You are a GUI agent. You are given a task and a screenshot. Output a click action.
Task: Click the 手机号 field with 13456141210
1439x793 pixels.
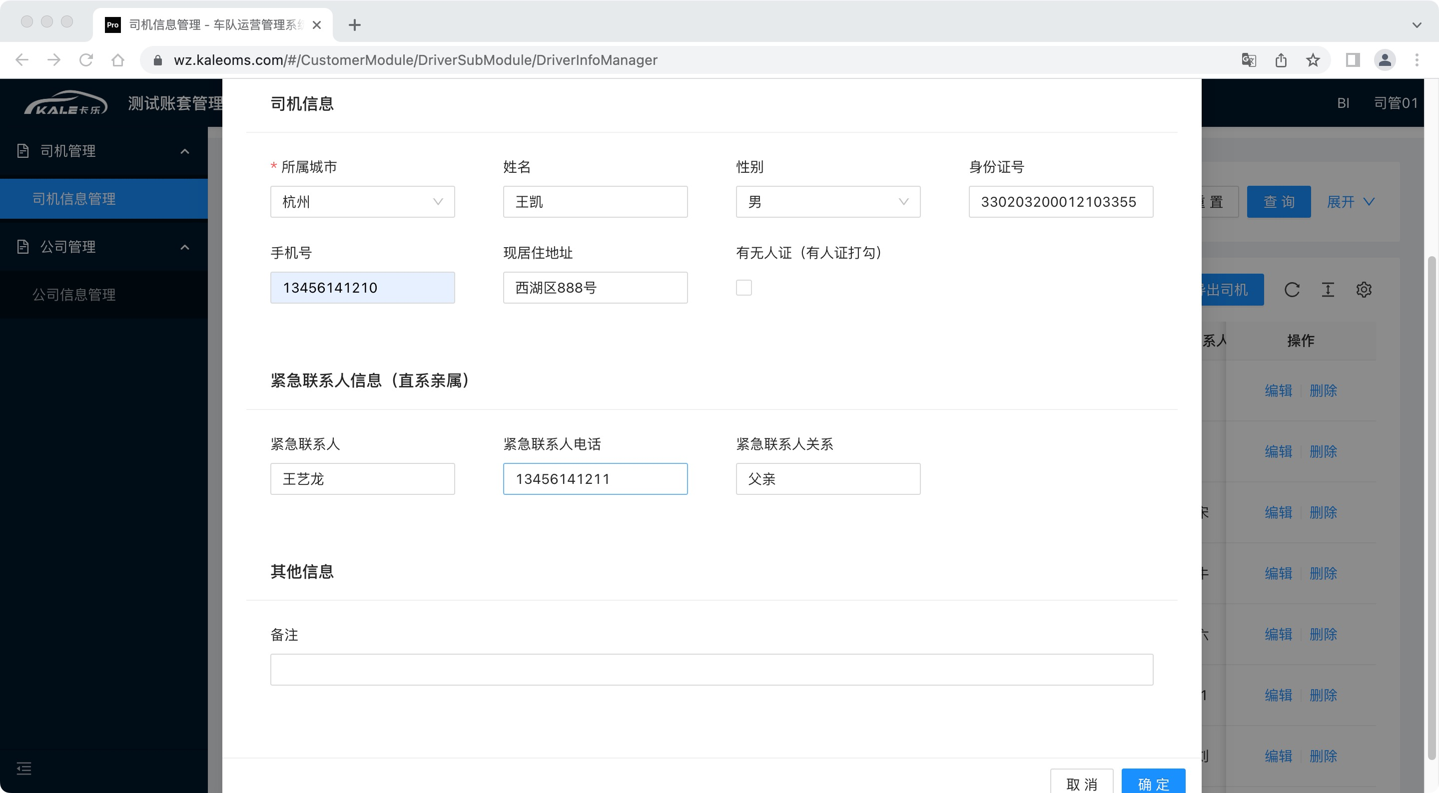pos(363,288)
